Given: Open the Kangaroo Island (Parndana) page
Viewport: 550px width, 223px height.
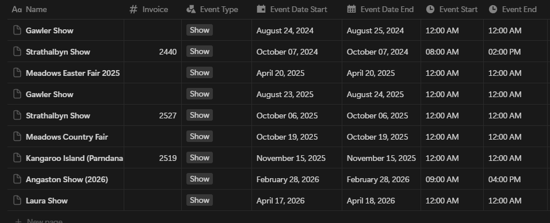Looking at the screenshot, I should [74, 158].
